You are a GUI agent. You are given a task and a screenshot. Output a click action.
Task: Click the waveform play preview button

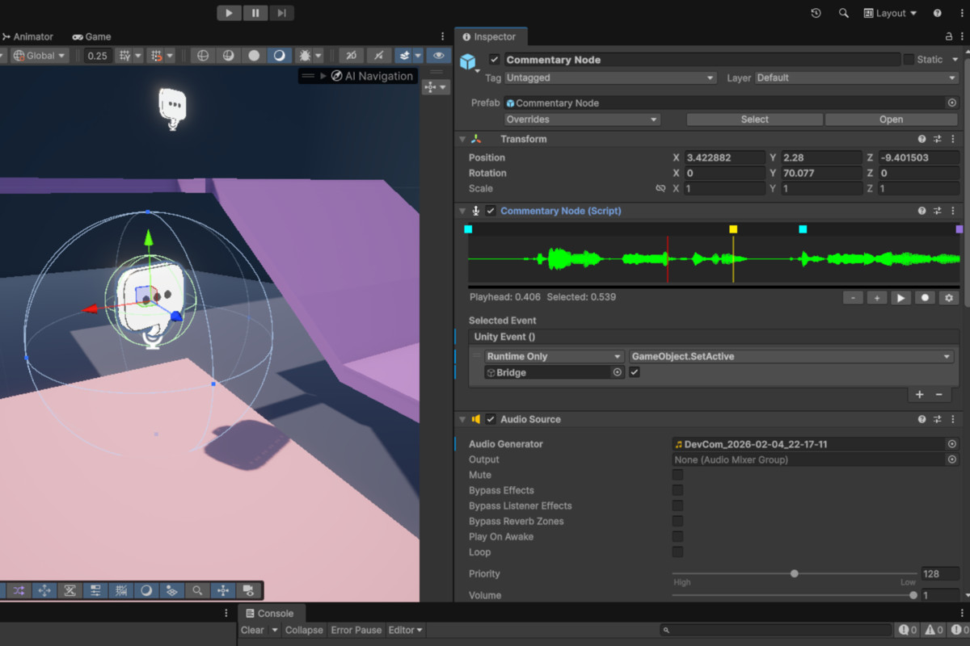point(900,298)
